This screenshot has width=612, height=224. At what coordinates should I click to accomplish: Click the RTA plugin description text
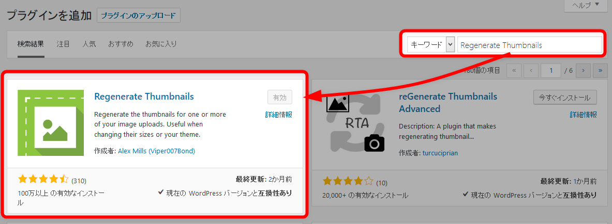tap(447, 132)
